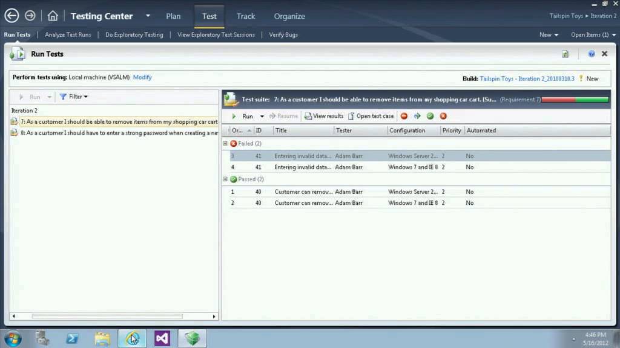Viewport: 620px width, 348px height.
Task: Open Do Exploratory Testing
Action: pyautogui.click(x=134, y=34)
